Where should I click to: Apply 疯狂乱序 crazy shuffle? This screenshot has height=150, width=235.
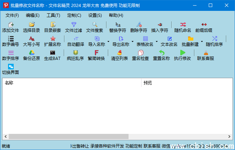coord(75,55)
